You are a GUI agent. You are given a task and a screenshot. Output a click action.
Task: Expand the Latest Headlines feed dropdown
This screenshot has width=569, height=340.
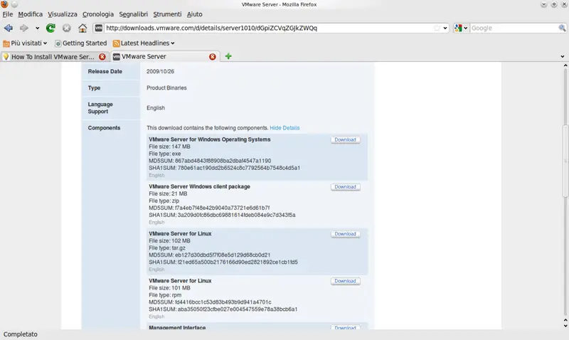coord(144,43)
